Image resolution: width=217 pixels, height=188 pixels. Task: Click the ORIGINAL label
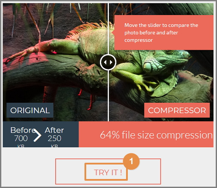point(30,110)
